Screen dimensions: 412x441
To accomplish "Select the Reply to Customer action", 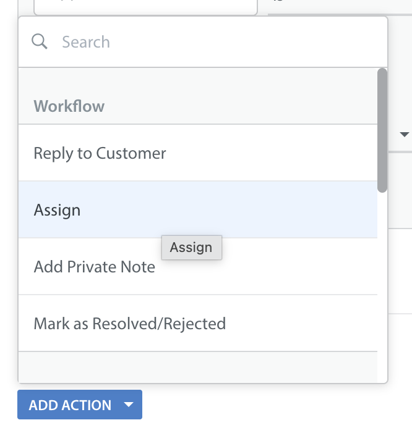I will coord(100,153).
